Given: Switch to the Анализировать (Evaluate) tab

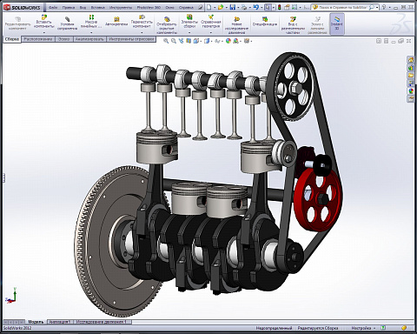Looking at the screenshot, I should pos(89,39).
